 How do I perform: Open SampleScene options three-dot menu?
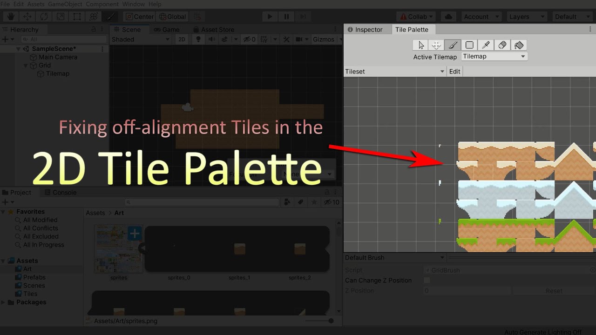point(102,49)
